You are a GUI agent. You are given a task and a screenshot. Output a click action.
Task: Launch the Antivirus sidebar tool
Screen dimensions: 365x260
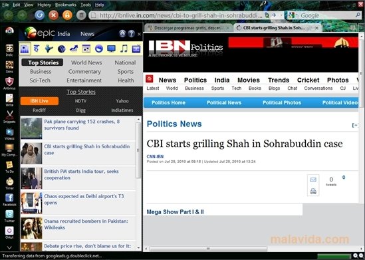tap(9, 83)
